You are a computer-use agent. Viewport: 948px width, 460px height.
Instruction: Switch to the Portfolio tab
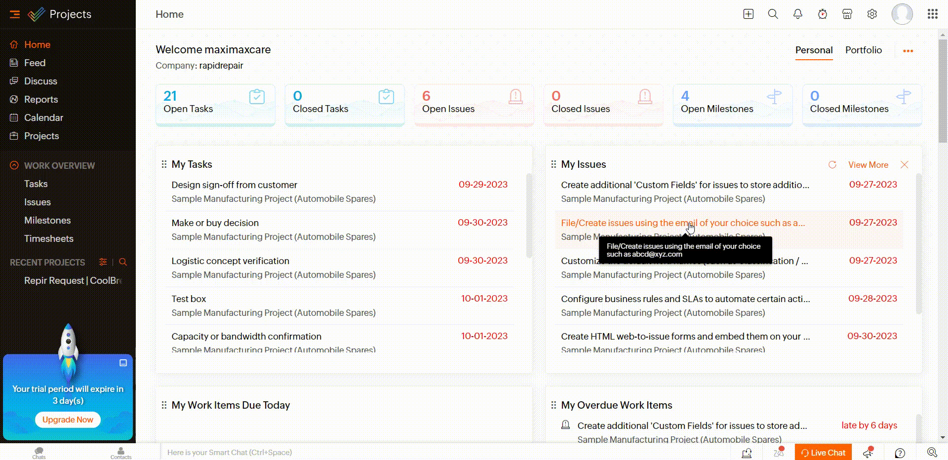pyautogui.click(x=863, y=50)
